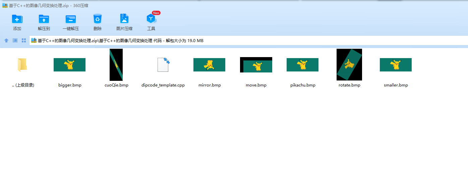Click the cuoQie.bmp file name
This screenshot has height=184, width=468.
pos(116,85)
